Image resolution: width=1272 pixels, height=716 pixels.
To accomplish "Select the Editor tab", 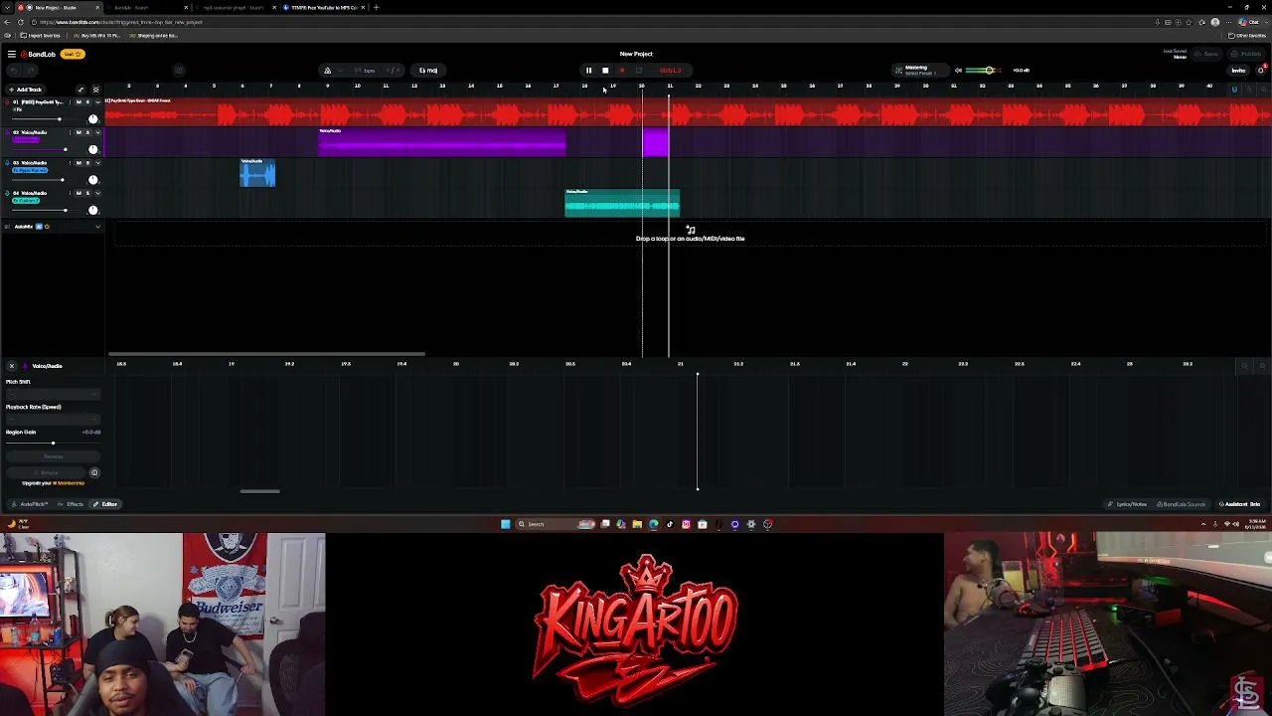I will click(105, 504).
